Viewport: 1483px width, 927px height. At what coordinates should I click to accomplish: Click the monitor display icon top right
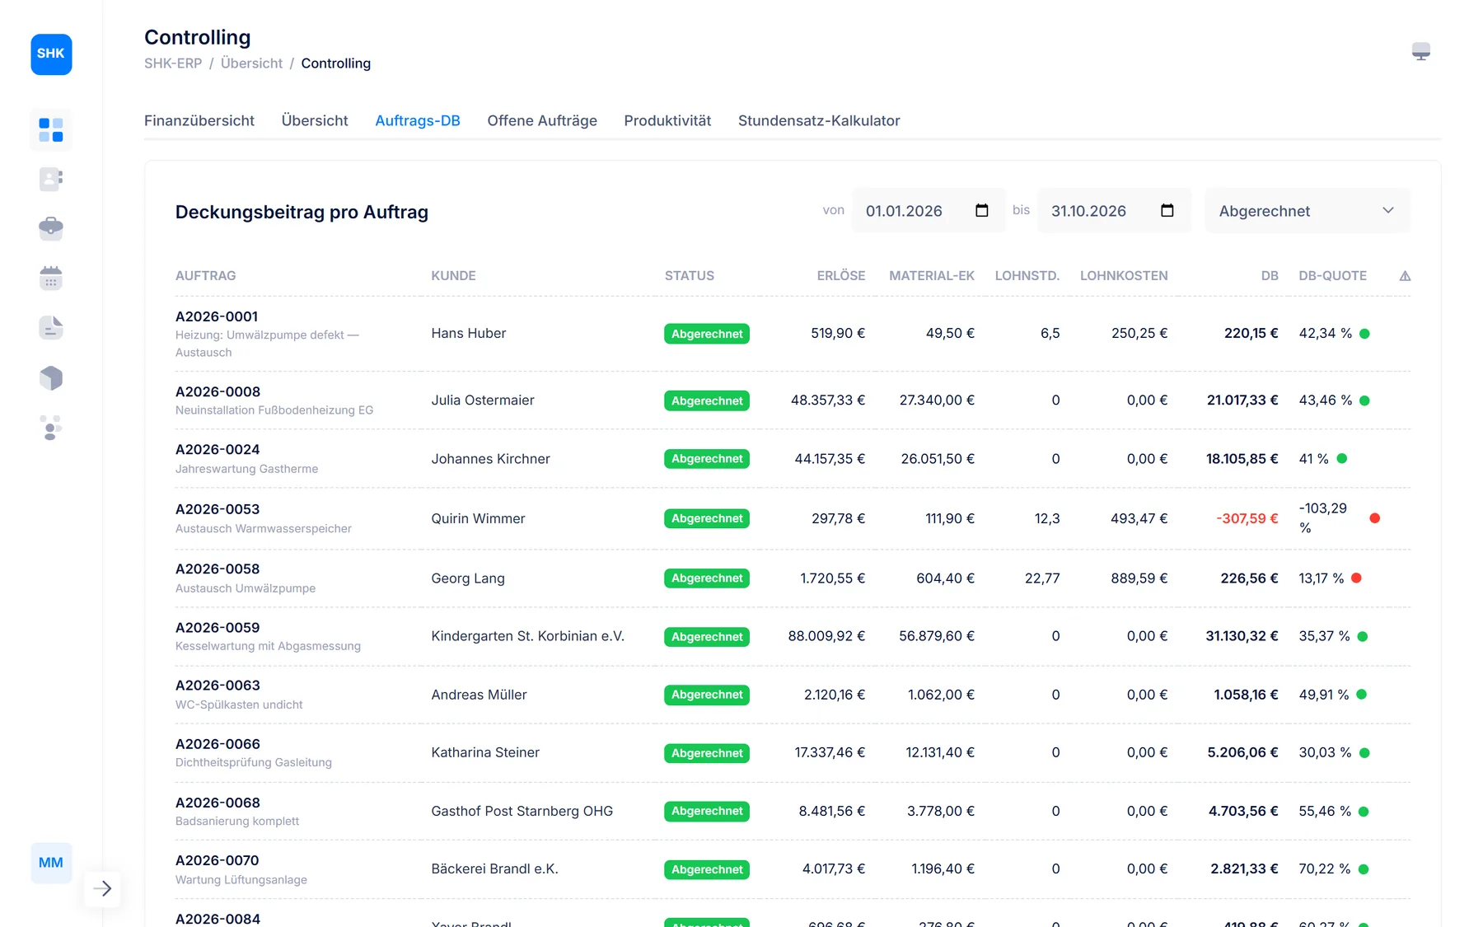[1420, 52]
